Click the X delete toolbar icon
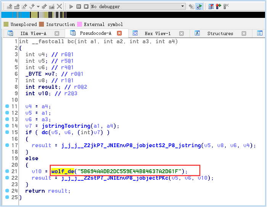267x207 pixels. tap(59, 6)
